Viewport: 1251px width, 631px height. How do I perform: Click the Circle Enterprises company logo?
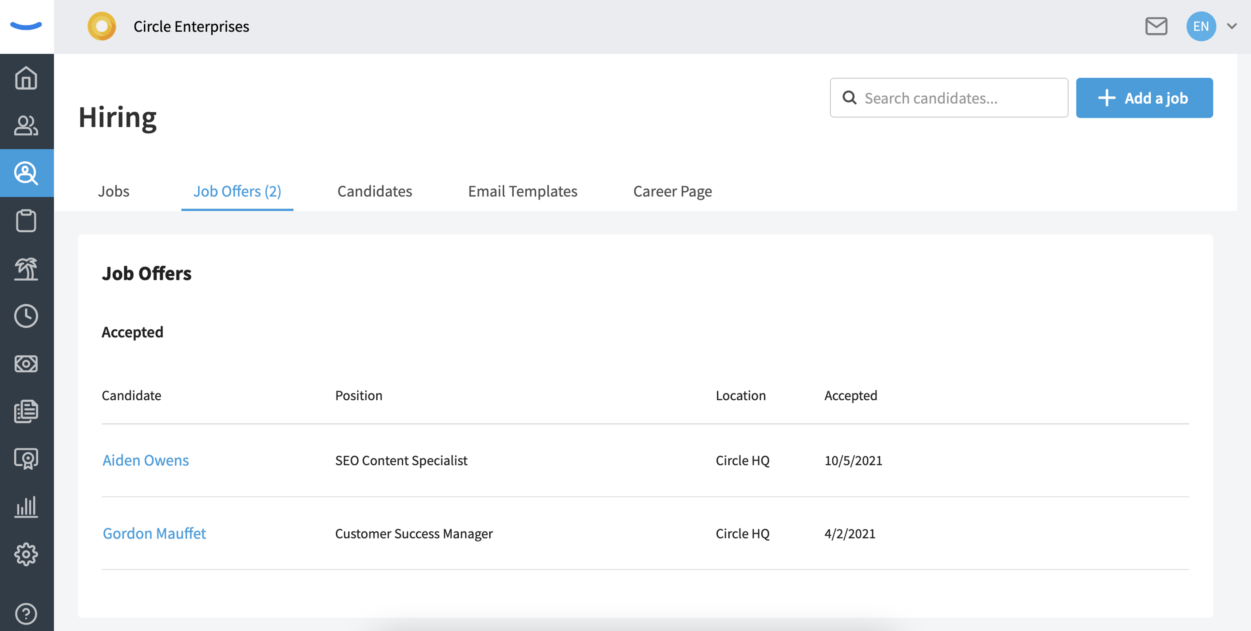tap(102, 26)
